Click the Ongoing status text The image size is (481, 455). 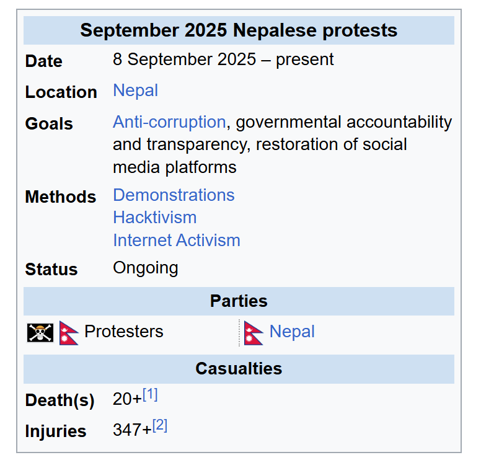click(x=145, y=268)
